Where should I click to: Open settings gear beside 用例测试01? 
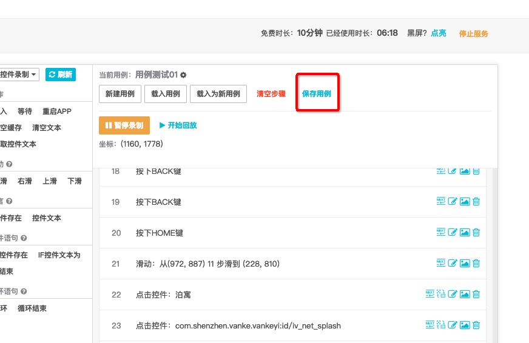click(183, 75)
